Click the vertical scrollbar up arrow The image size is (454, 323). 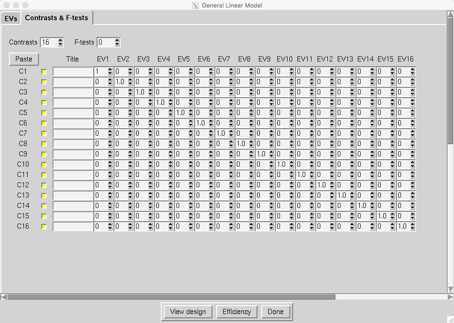(x=451, y=14)
